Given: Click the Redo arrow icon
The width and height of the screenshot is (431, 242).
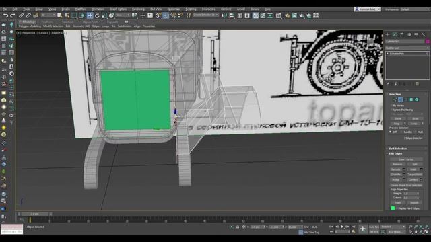Looking at the screenshot, I should [12, 15].
